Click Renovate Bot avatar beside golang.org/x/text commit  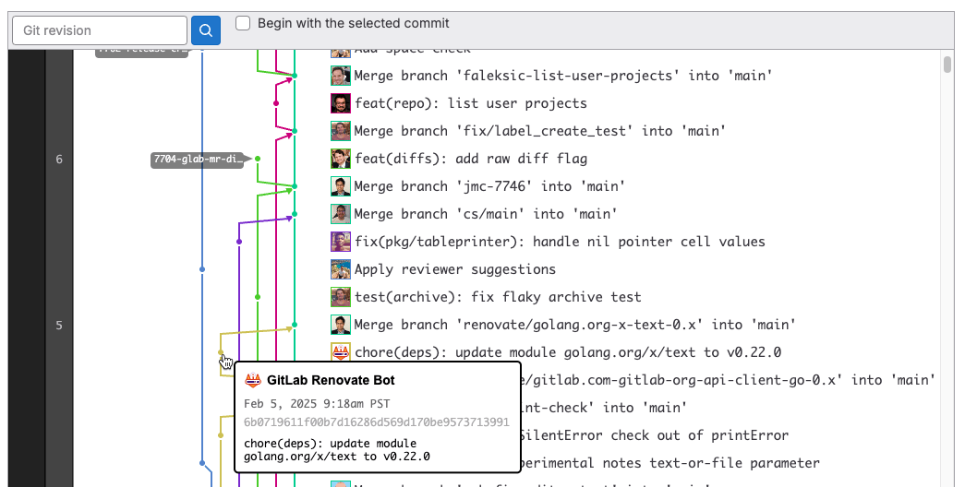point(340,352)
